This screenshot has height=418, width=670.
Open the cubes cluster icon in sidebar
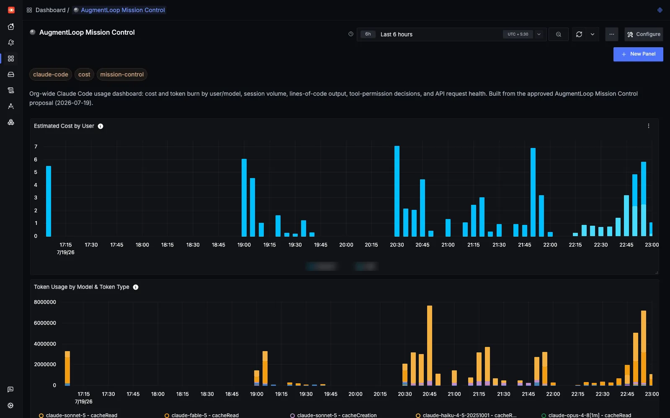pyautogui.click(x=11, y=122)
